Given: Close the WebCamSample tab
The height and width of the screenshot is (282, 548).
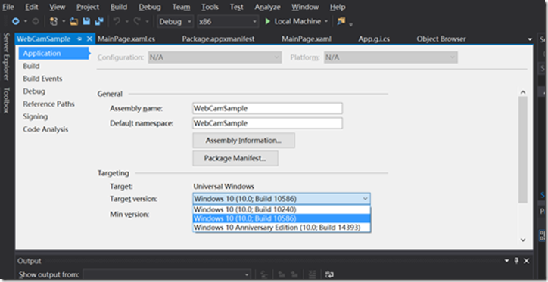Looking at the screenshot, I should (89, 39).
